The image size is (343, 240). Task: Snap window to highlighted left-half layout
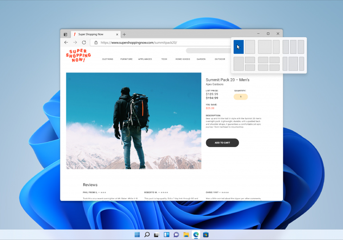238,47
